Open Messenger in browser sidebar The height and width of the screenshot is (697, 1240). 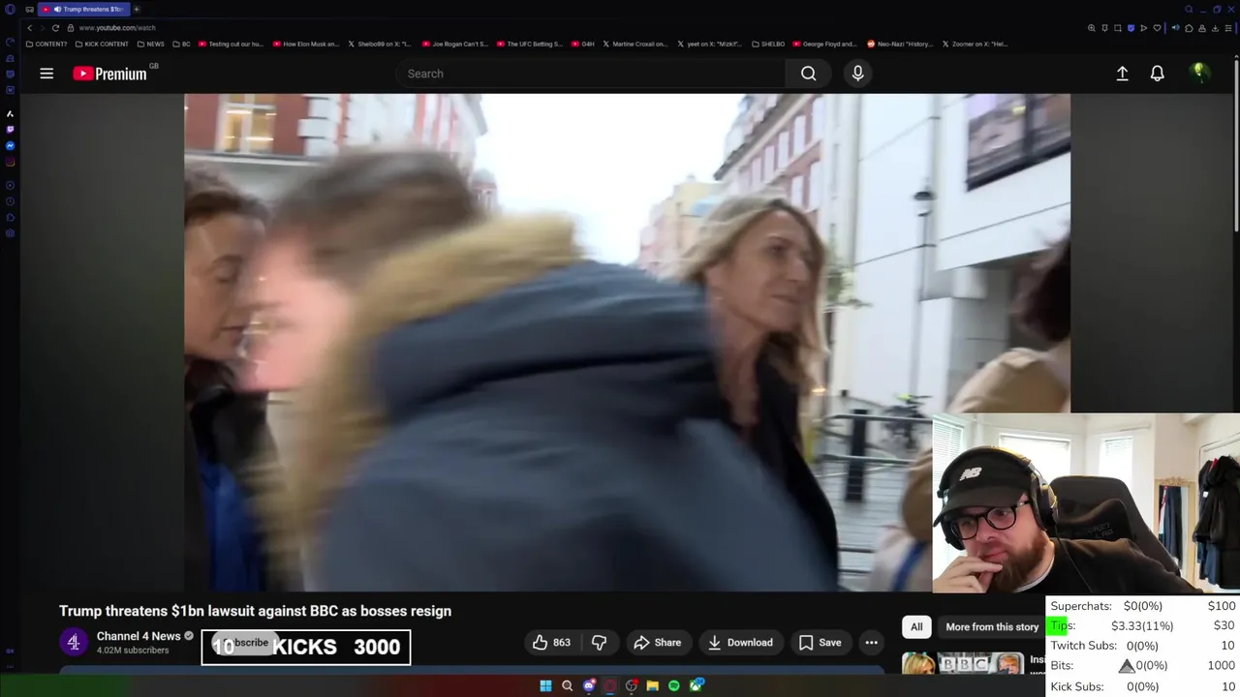[10, 145]
